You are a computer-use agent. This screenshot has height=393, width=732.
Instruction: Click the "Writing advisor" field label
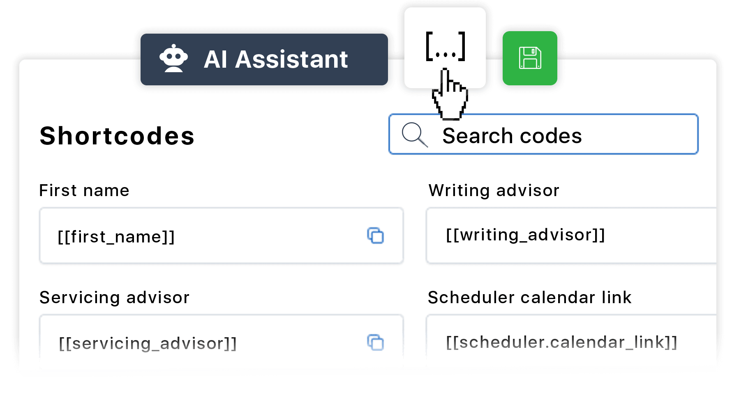494,191
